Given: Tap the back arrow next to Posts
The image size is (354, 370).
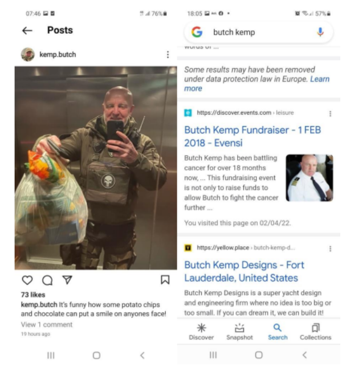Looking at the screenshot, I should [x=27, y=31].
